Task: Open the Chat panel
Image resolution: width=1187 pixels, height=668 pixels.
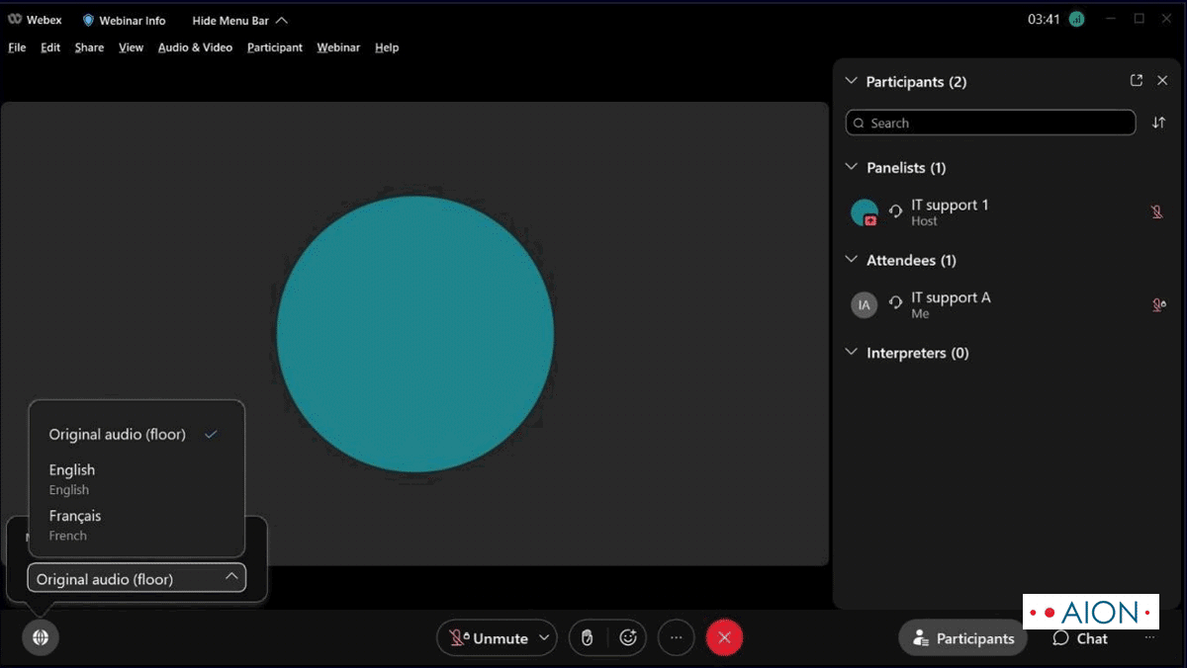Action: pyautogui.click(x=1080, y=638)
